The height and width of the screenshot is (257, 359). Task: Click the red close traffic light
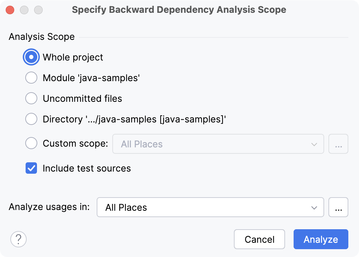pos(10,10)
